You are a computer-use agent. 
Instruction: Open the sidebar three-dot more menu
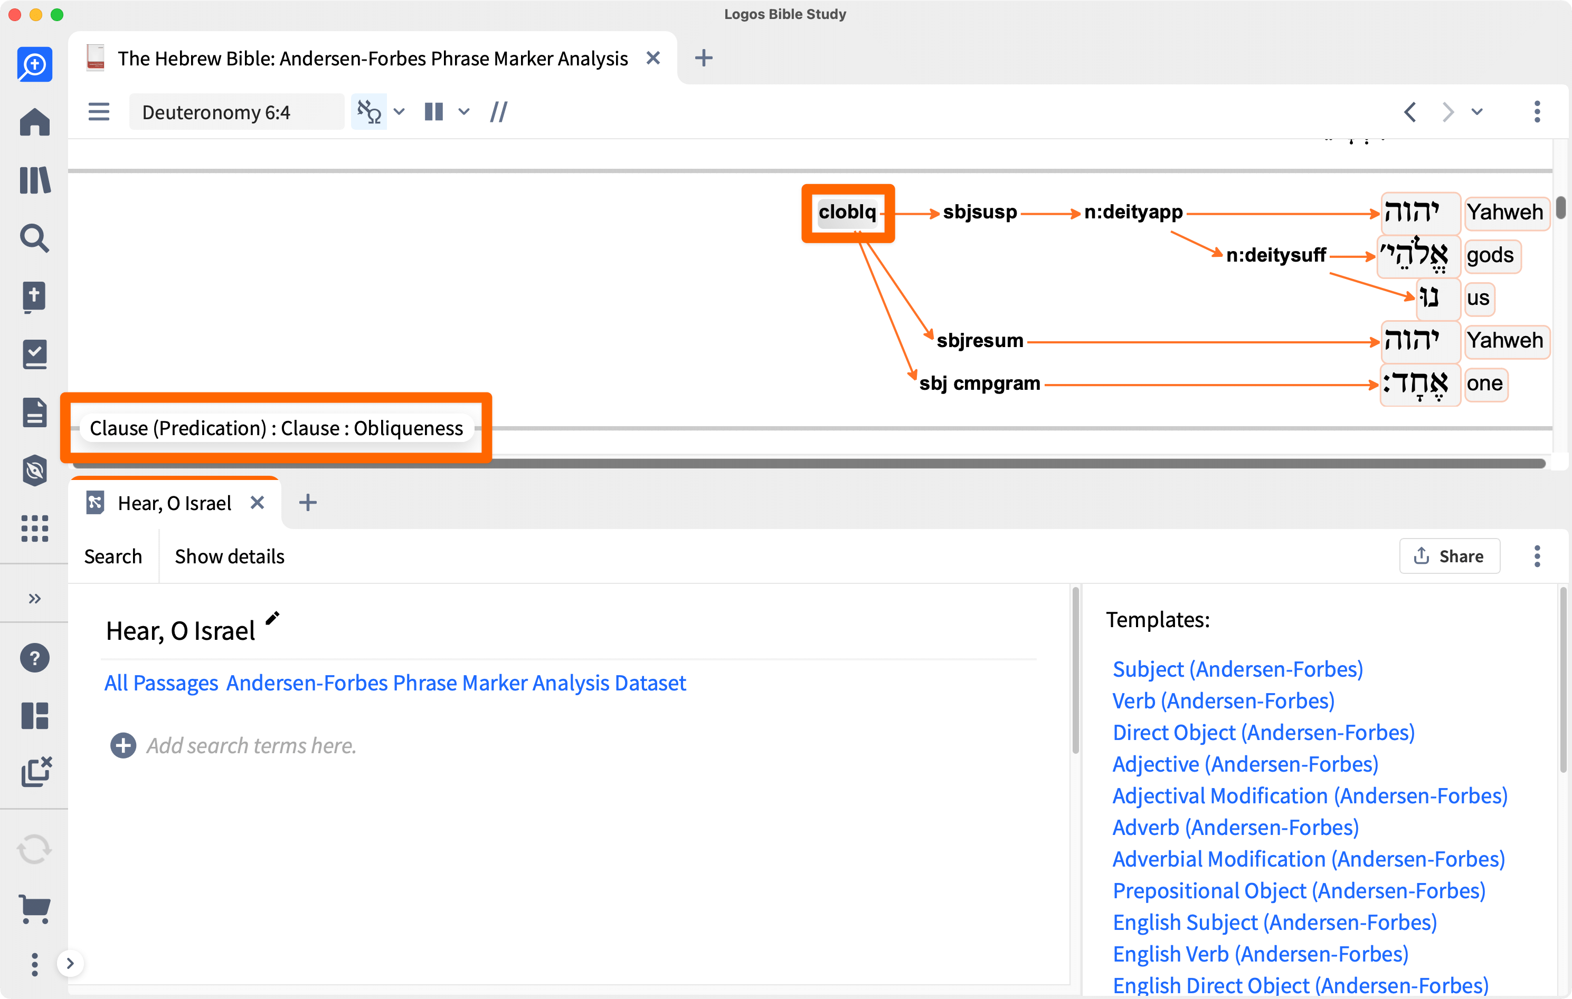[x=35, y=964]
